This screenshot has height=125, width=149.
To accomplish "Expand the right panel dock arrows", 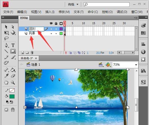I will [x=146, y=17].
